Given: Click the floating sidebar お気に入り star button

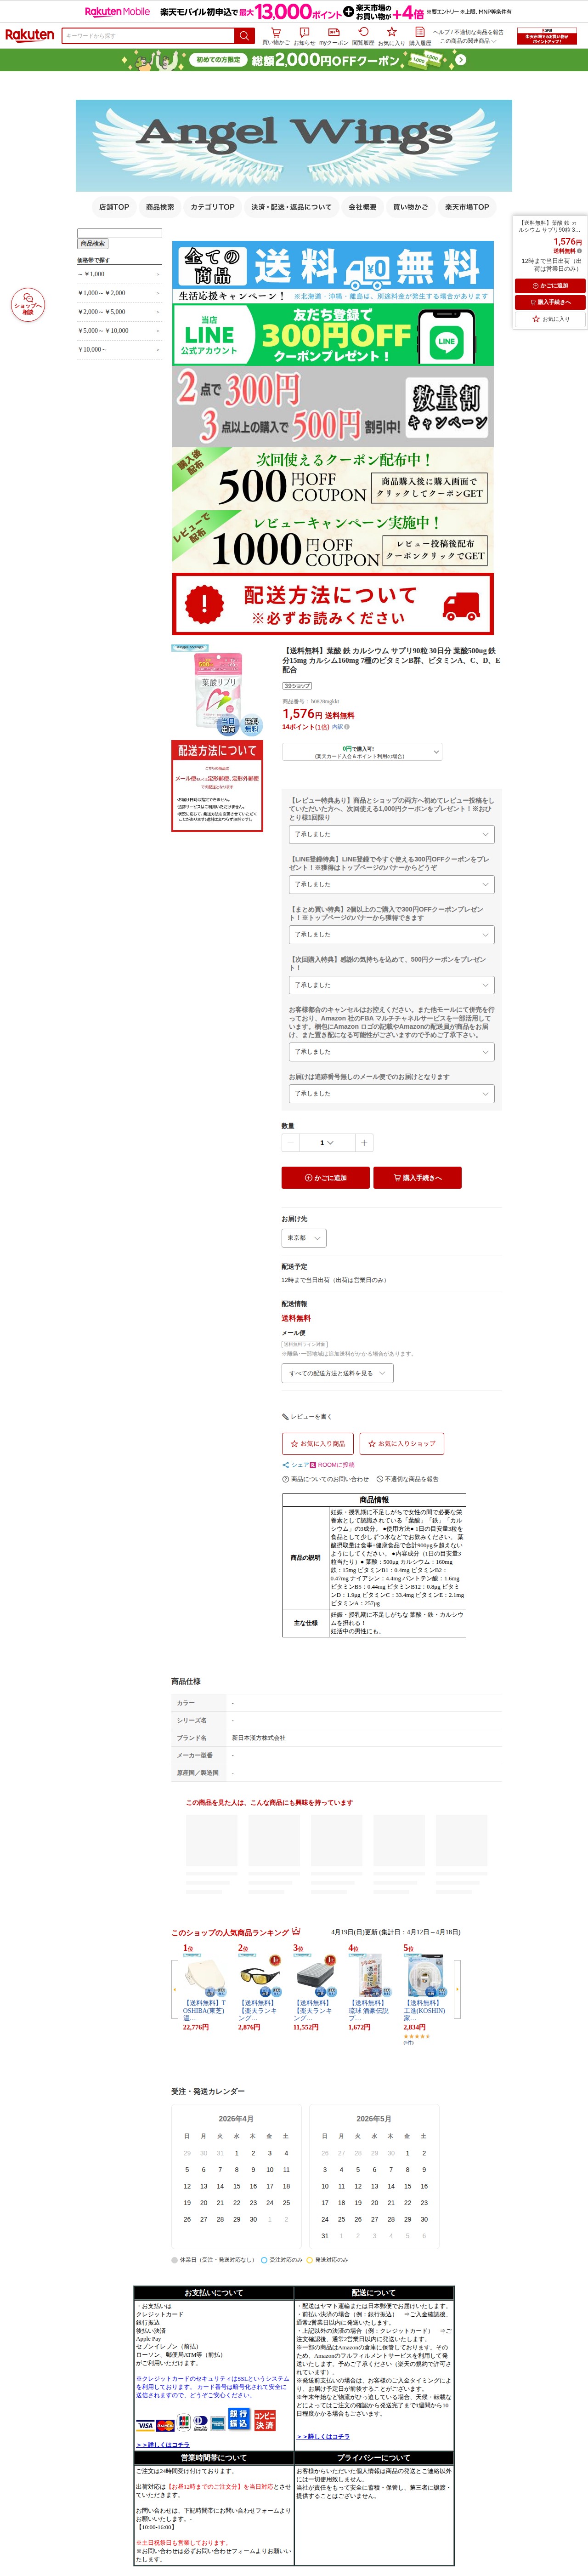Looking at the screenshot, I should point(549,319).
